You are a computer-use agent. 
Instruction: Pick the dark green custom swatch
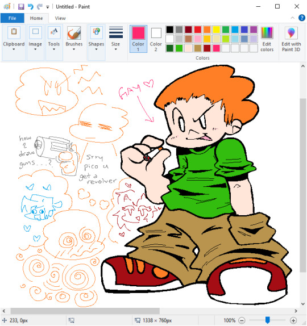(169, 48)
